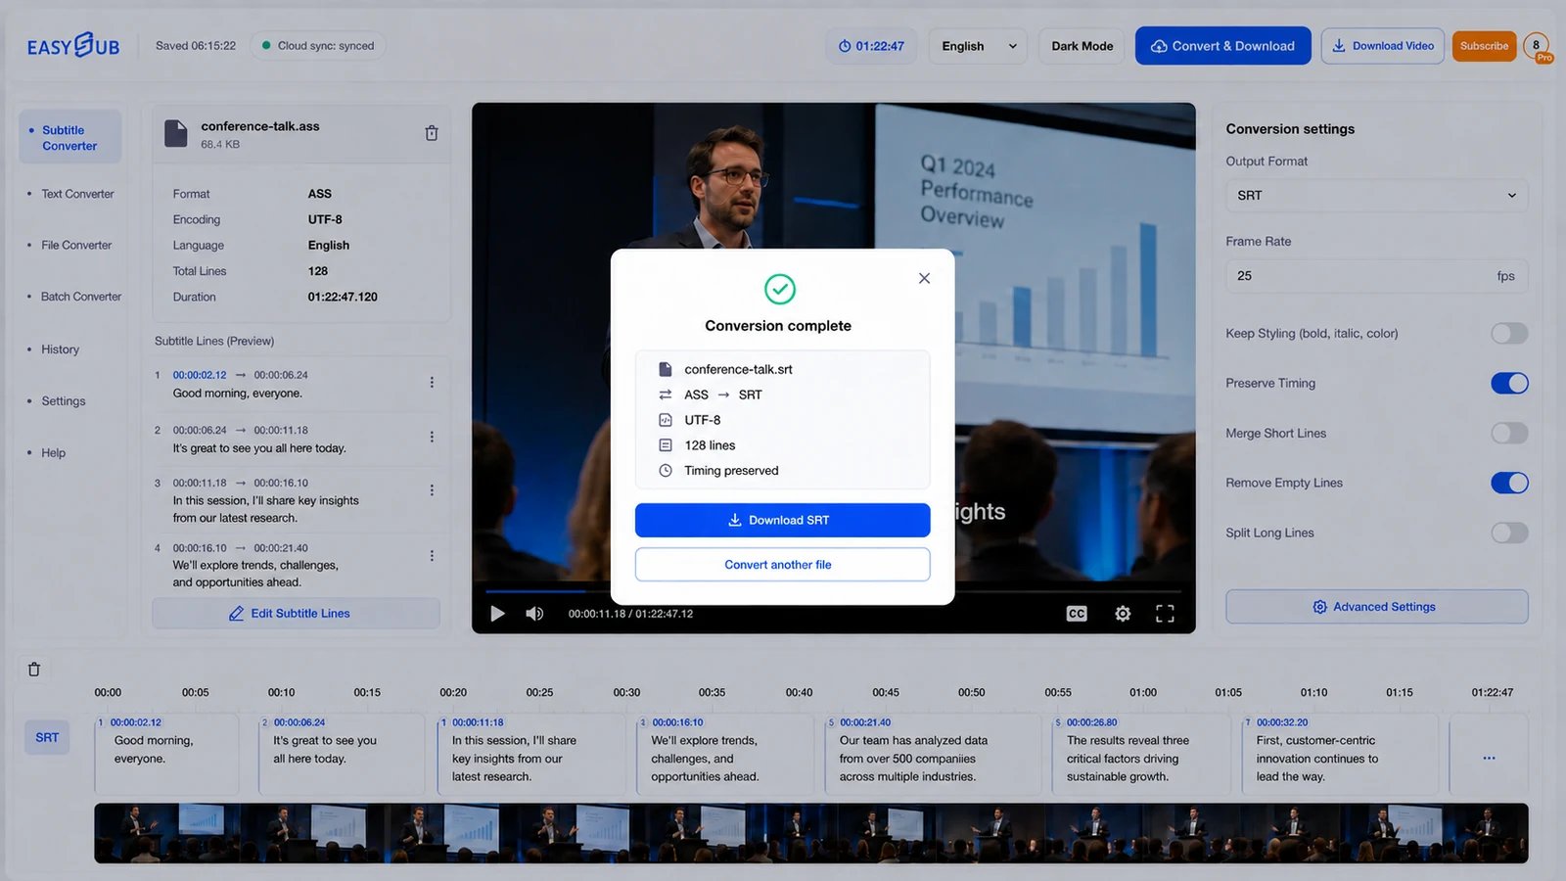Click Download SRT button
Screen dimensions: 1566x881
click(782, 521)
